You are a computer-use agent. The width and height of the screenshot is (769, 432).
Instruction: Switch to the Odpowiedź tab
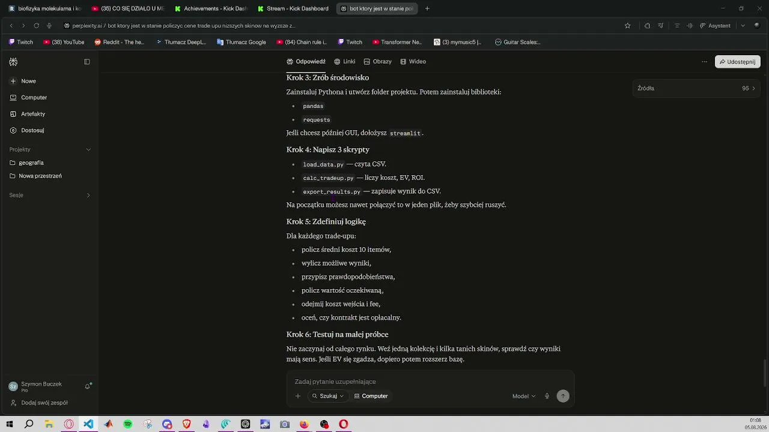coord(306,61)
